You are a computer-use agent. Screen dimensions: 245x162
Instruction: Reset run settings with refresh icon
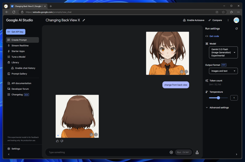click(236, 28)
